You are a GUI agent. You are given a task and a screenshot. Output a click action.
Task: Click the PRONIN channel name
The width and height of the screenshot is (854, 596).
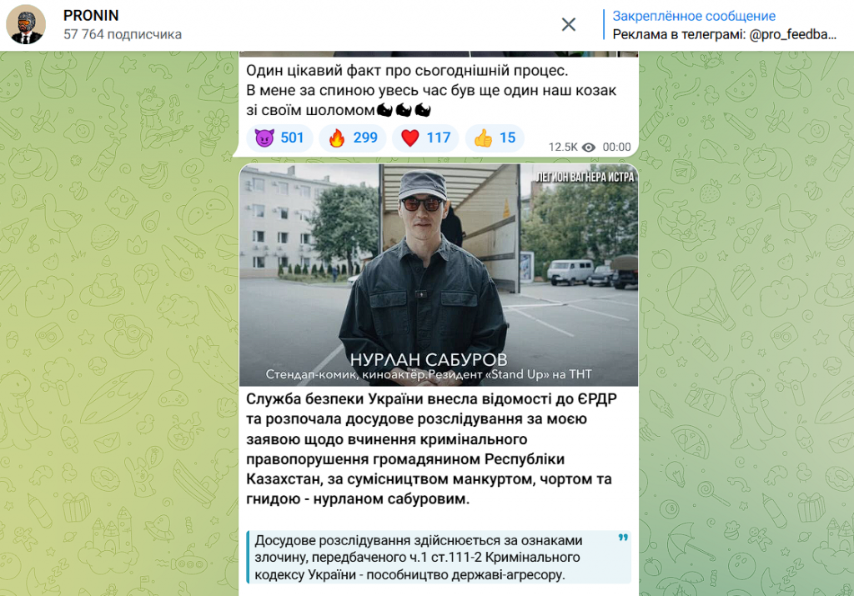[91, 15]
